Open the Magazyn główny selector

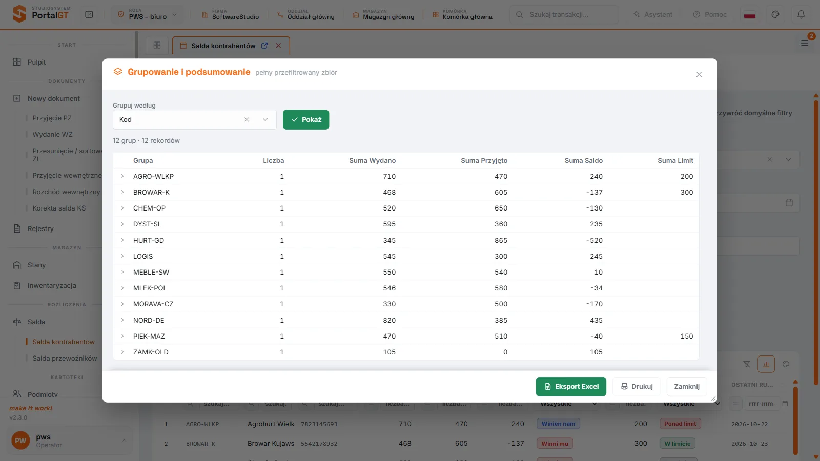coord(383,15)
